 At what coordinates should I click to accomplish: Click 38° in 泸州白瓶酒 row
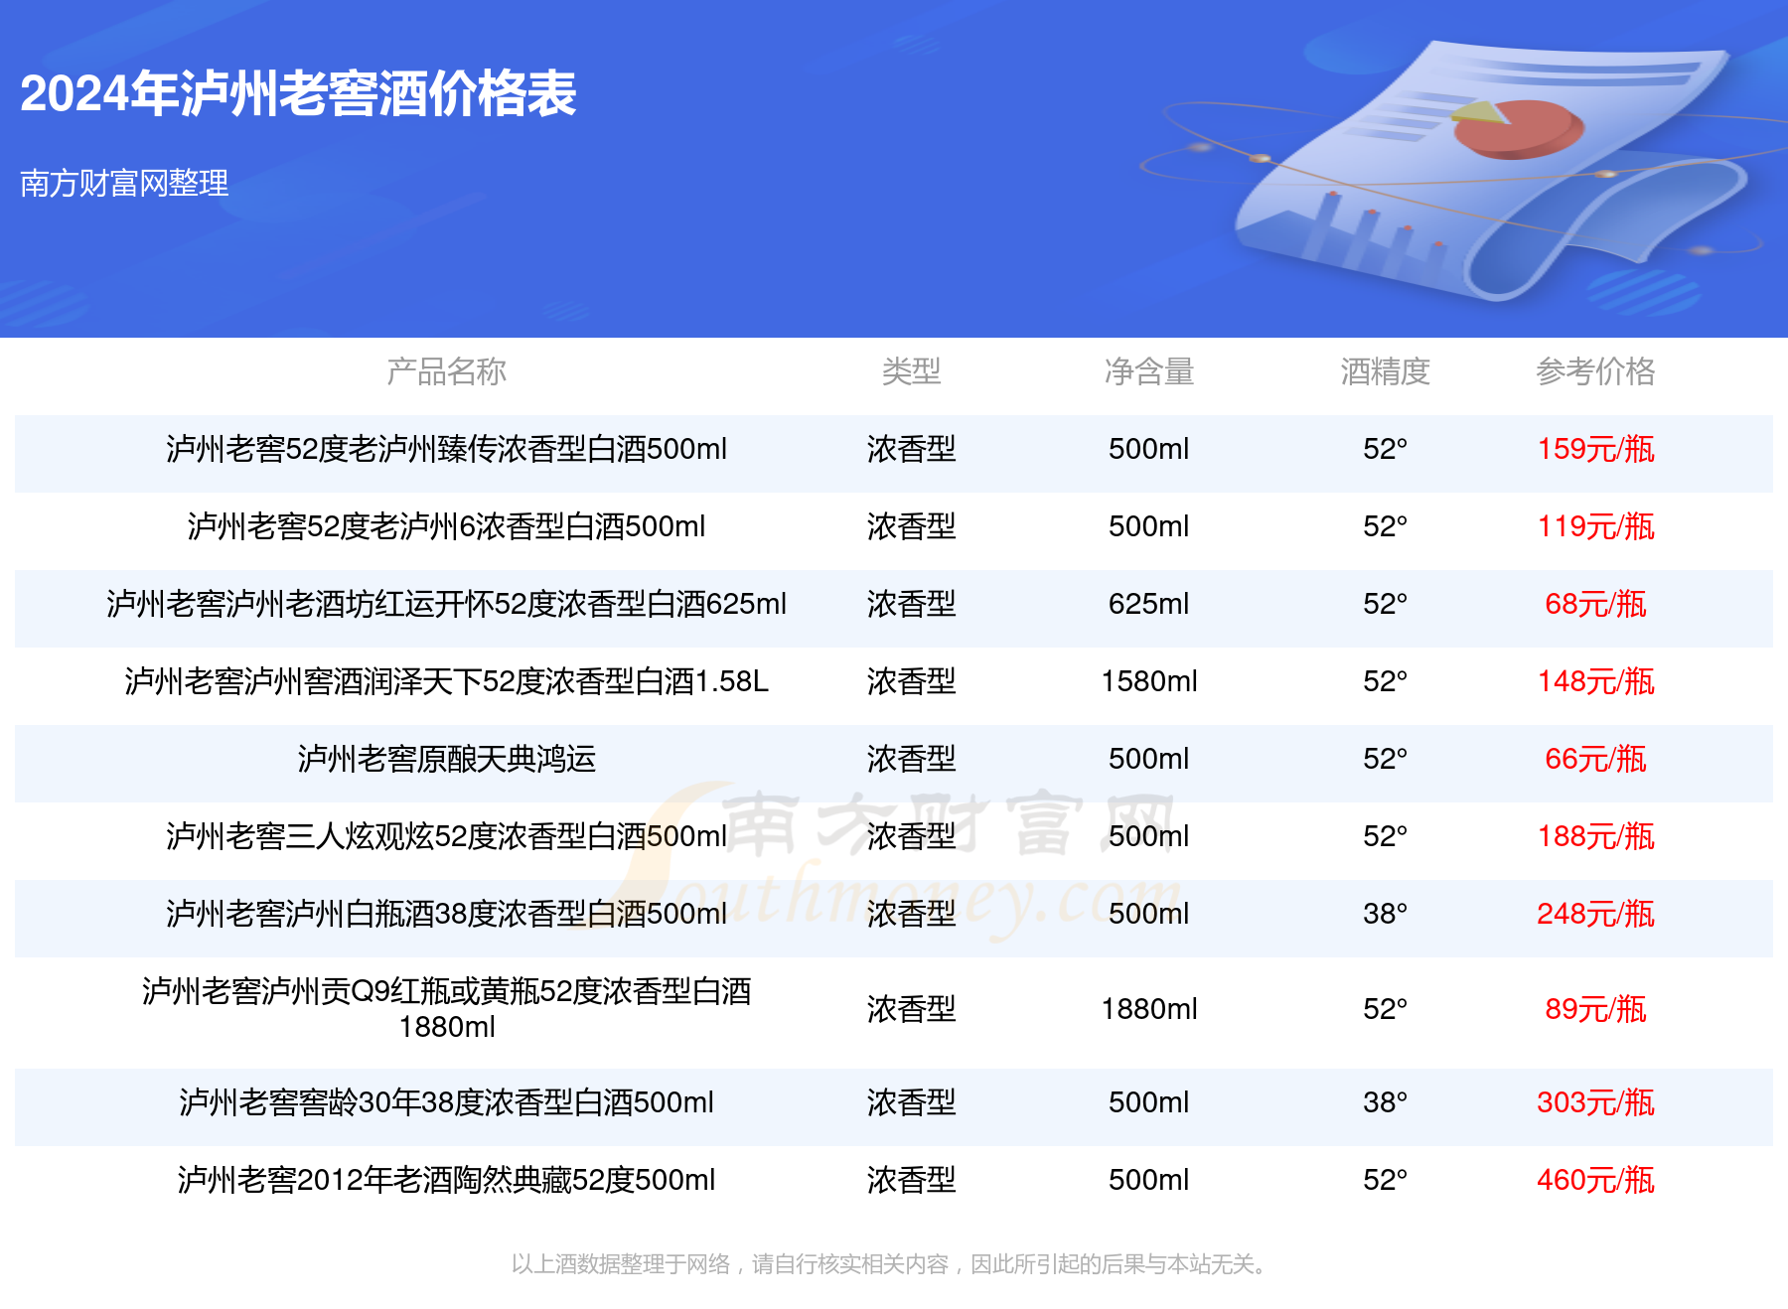pyautogui.click(x=1385, y=914)
